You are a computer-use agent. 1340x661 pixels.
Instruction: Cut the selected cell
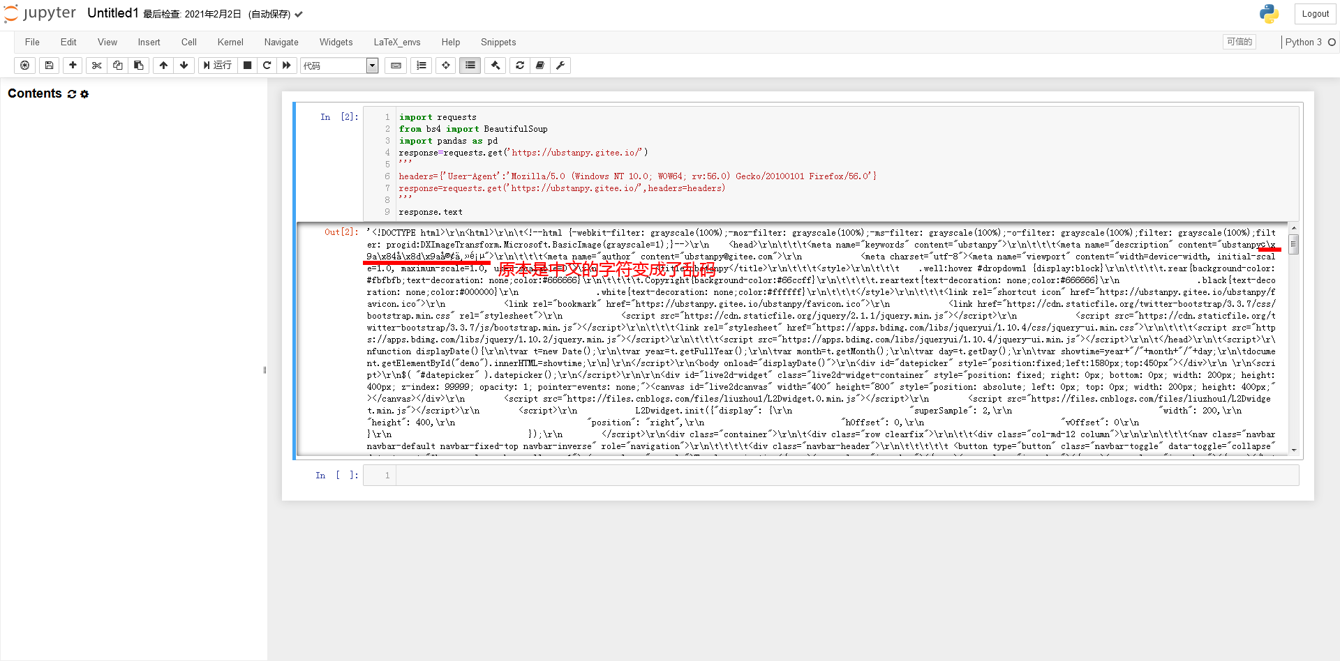point(96,66)
